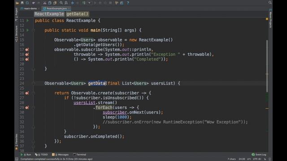Click the toolbar Stop icon

coord(110,3)
